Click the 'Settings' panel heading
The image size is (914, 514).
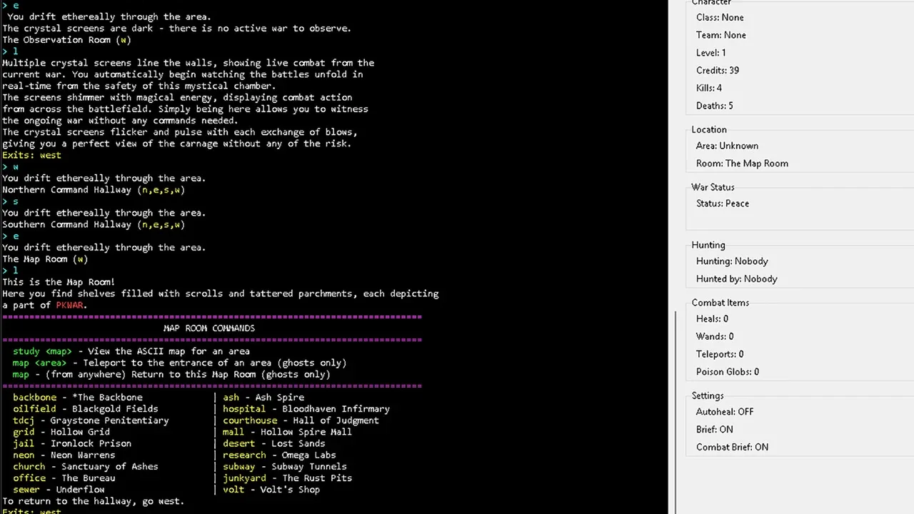point(708,395)
